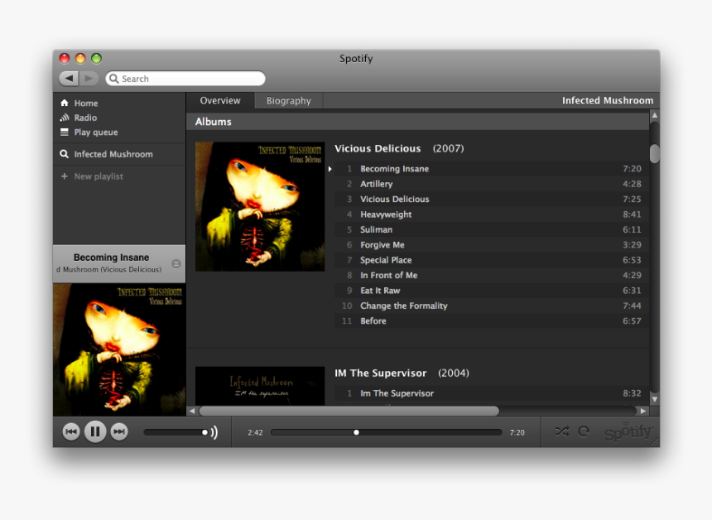Click the horizontal scrollbar right arrow
The width and height of the screenshot is (712, 520).
[643, 411]
